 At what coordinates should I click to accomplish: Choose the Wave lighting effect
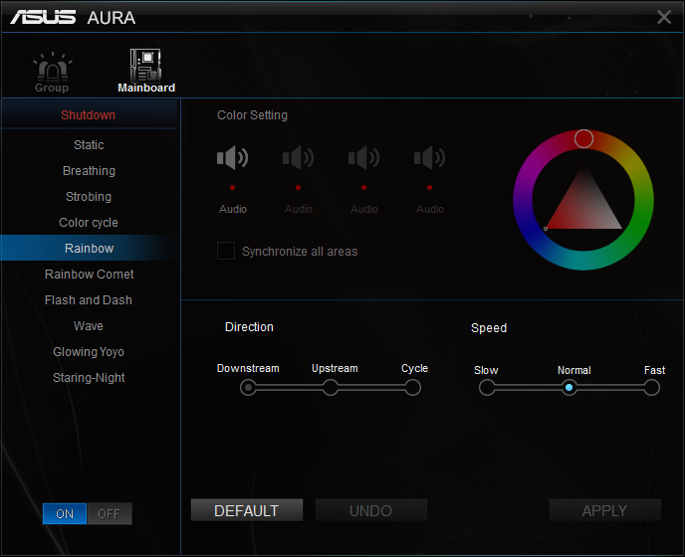[x=89, y=325]
